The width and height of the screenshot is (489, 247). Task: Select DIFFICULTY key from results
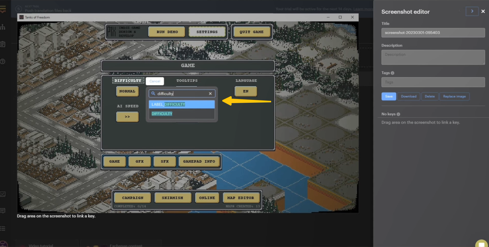[x=182, y=114]
